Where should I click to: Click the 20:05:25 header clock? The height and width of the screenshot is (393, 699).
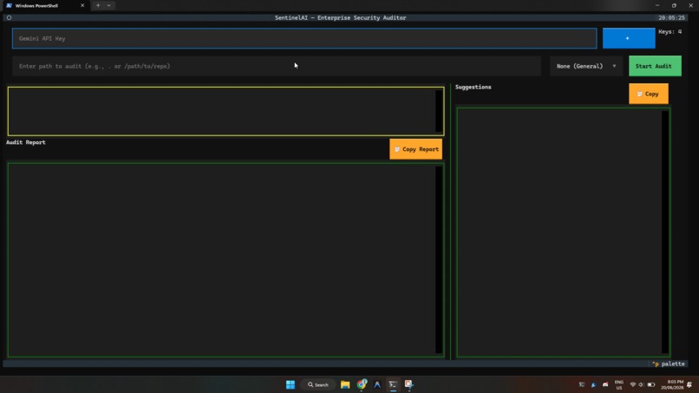point(671,18)
